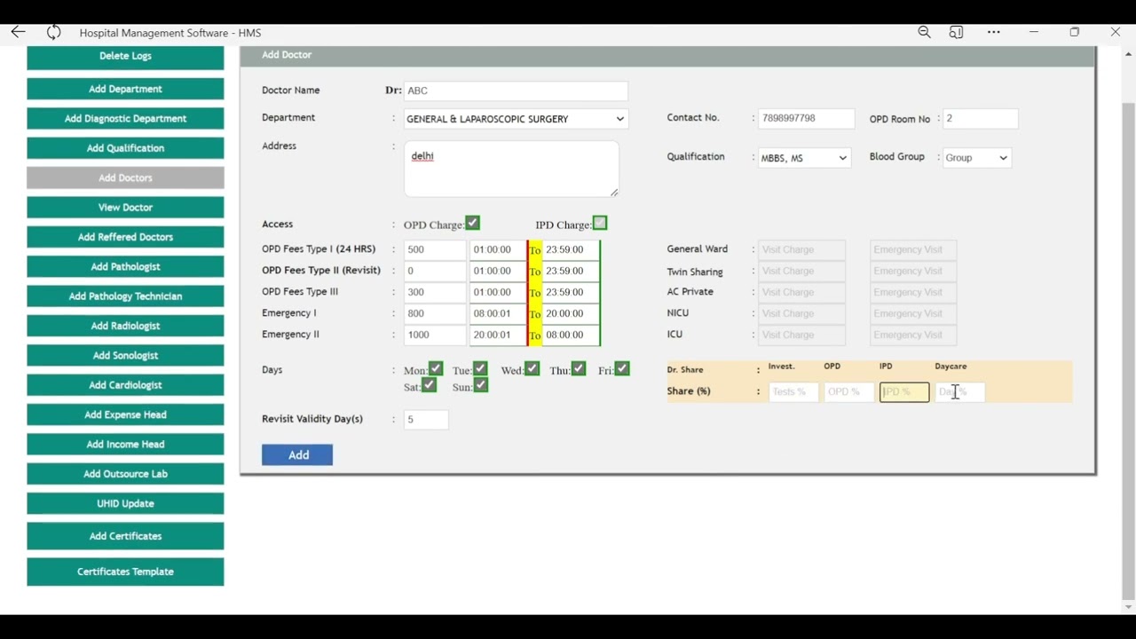Click OPD Fees Type I end time field
The width and height of the screenshot is (1136, 639).
(x=570, y=249)
